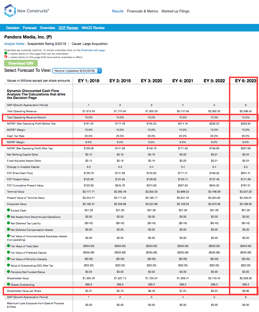Image resolution: width=259 pixels, height=312 pixels.
Task: Click the EY 1: 2018 column header
Action: 89,81
